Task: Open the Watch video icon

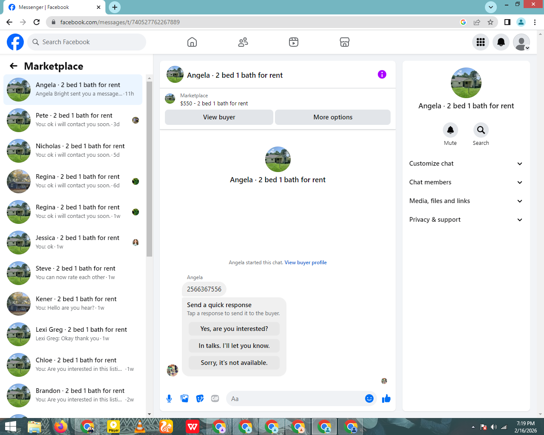Action: pos(294,42)
